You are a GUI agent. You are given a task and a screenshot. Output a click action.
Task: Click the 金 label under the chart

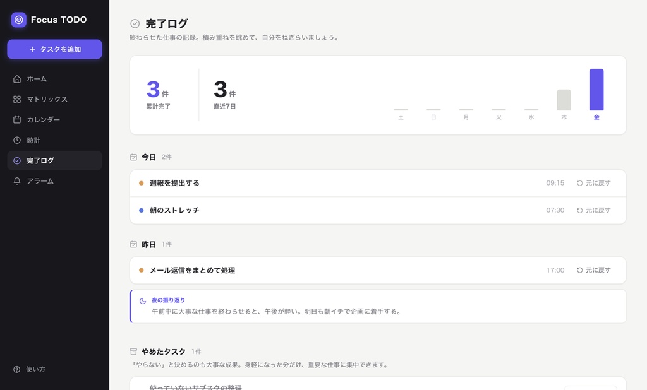(x=596, y=117)
